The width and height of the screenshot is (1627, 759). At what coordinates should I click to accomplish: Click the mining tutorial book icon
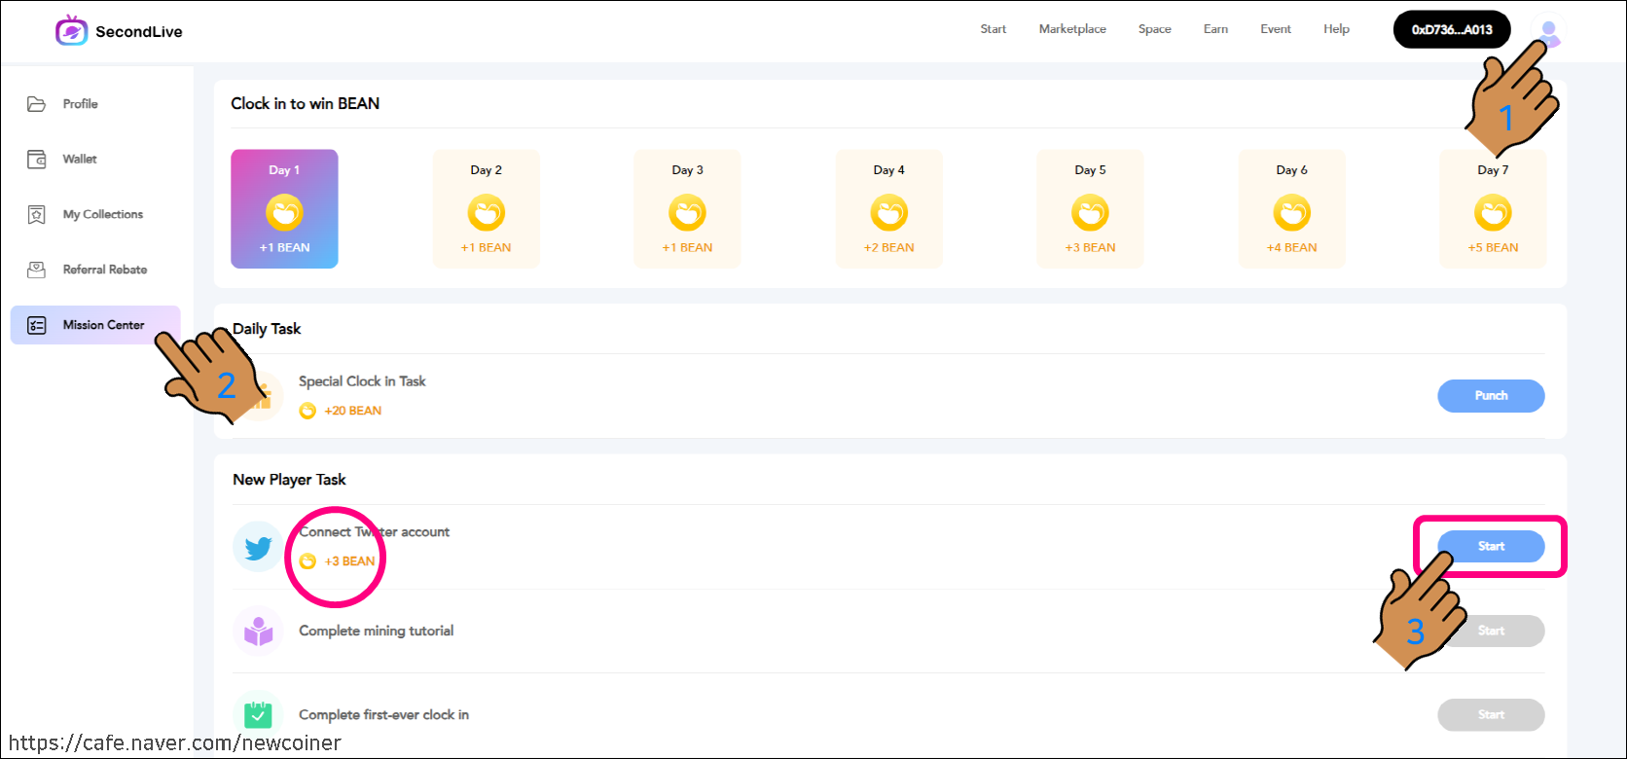[258, 632]
